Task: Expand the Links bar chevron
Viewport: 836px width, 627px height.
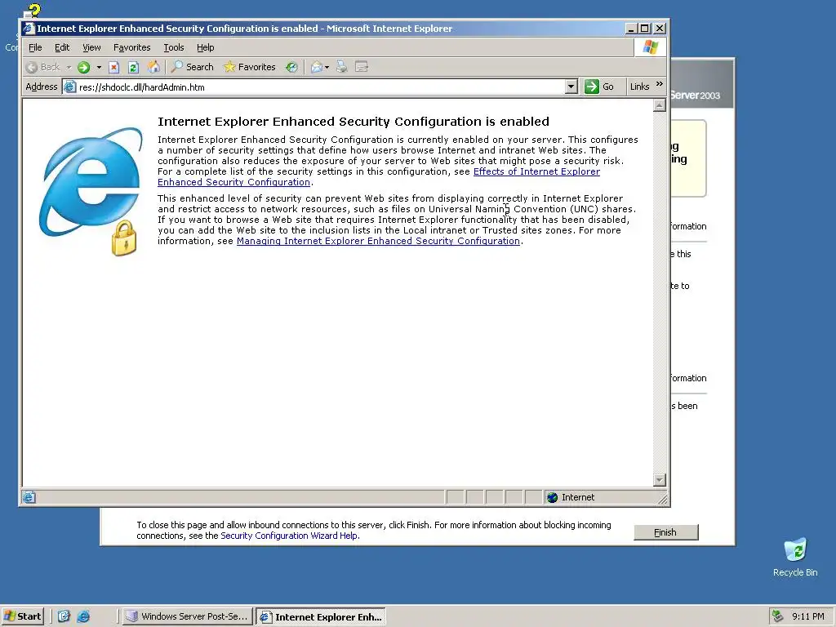Action: tap(660, 84)
